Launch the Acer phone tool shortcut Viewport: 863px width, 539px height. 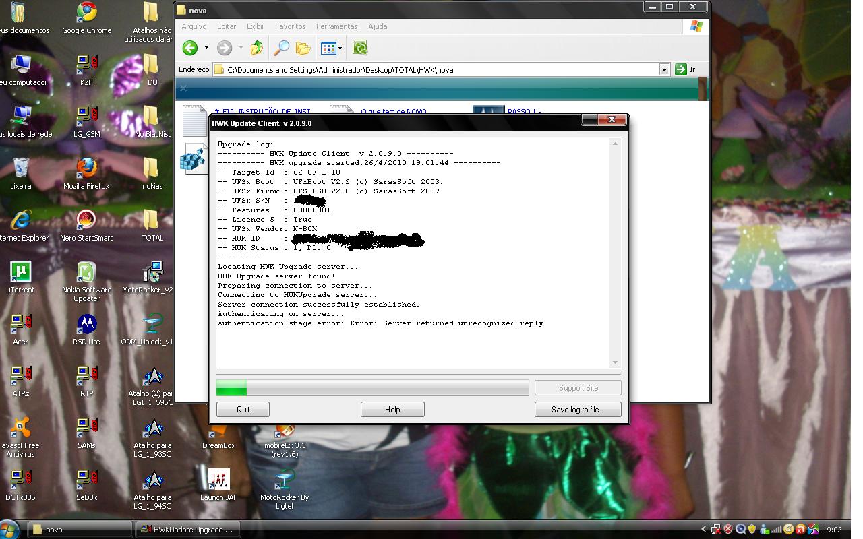[x=20, y=329]
